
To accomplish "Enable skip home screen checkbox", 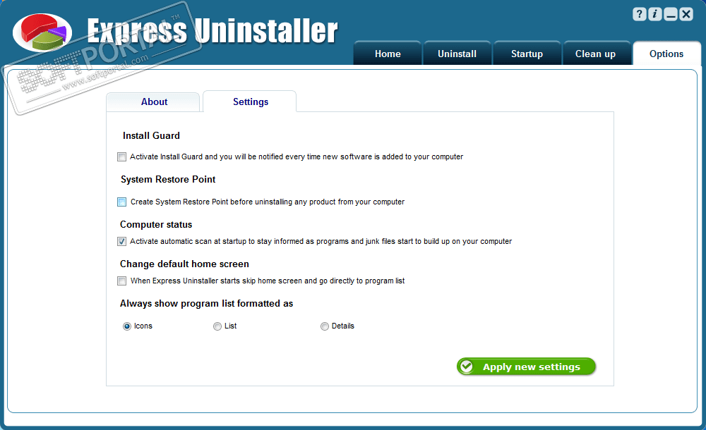I will pos(121,281).
